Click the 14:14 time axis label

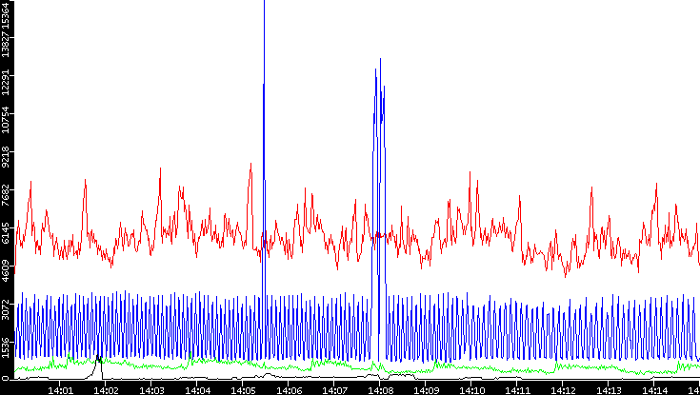[x=654, y=390]
